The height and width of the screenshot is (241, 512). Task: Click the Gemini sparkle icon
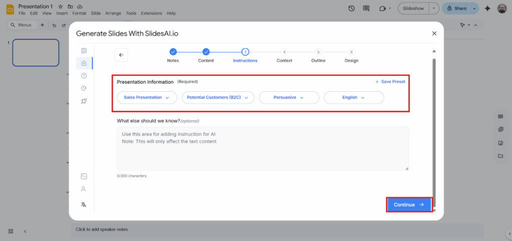pos(487,8)
